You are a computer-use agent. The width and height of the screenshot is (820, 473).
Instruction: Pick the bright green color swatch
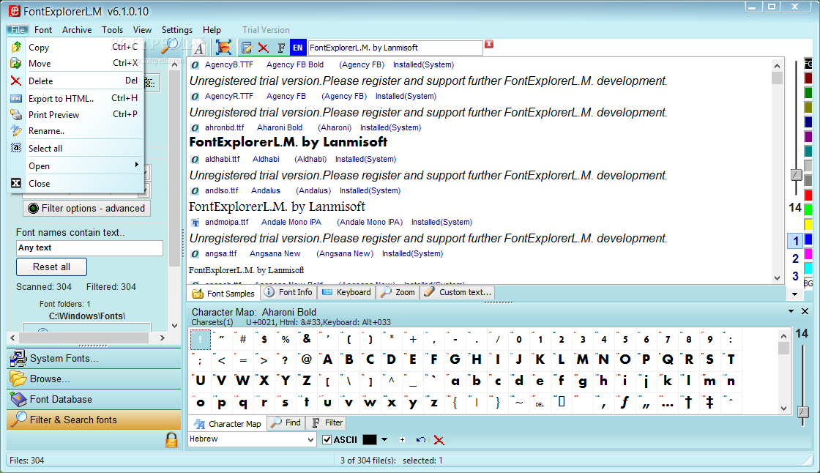click(808, 210)
